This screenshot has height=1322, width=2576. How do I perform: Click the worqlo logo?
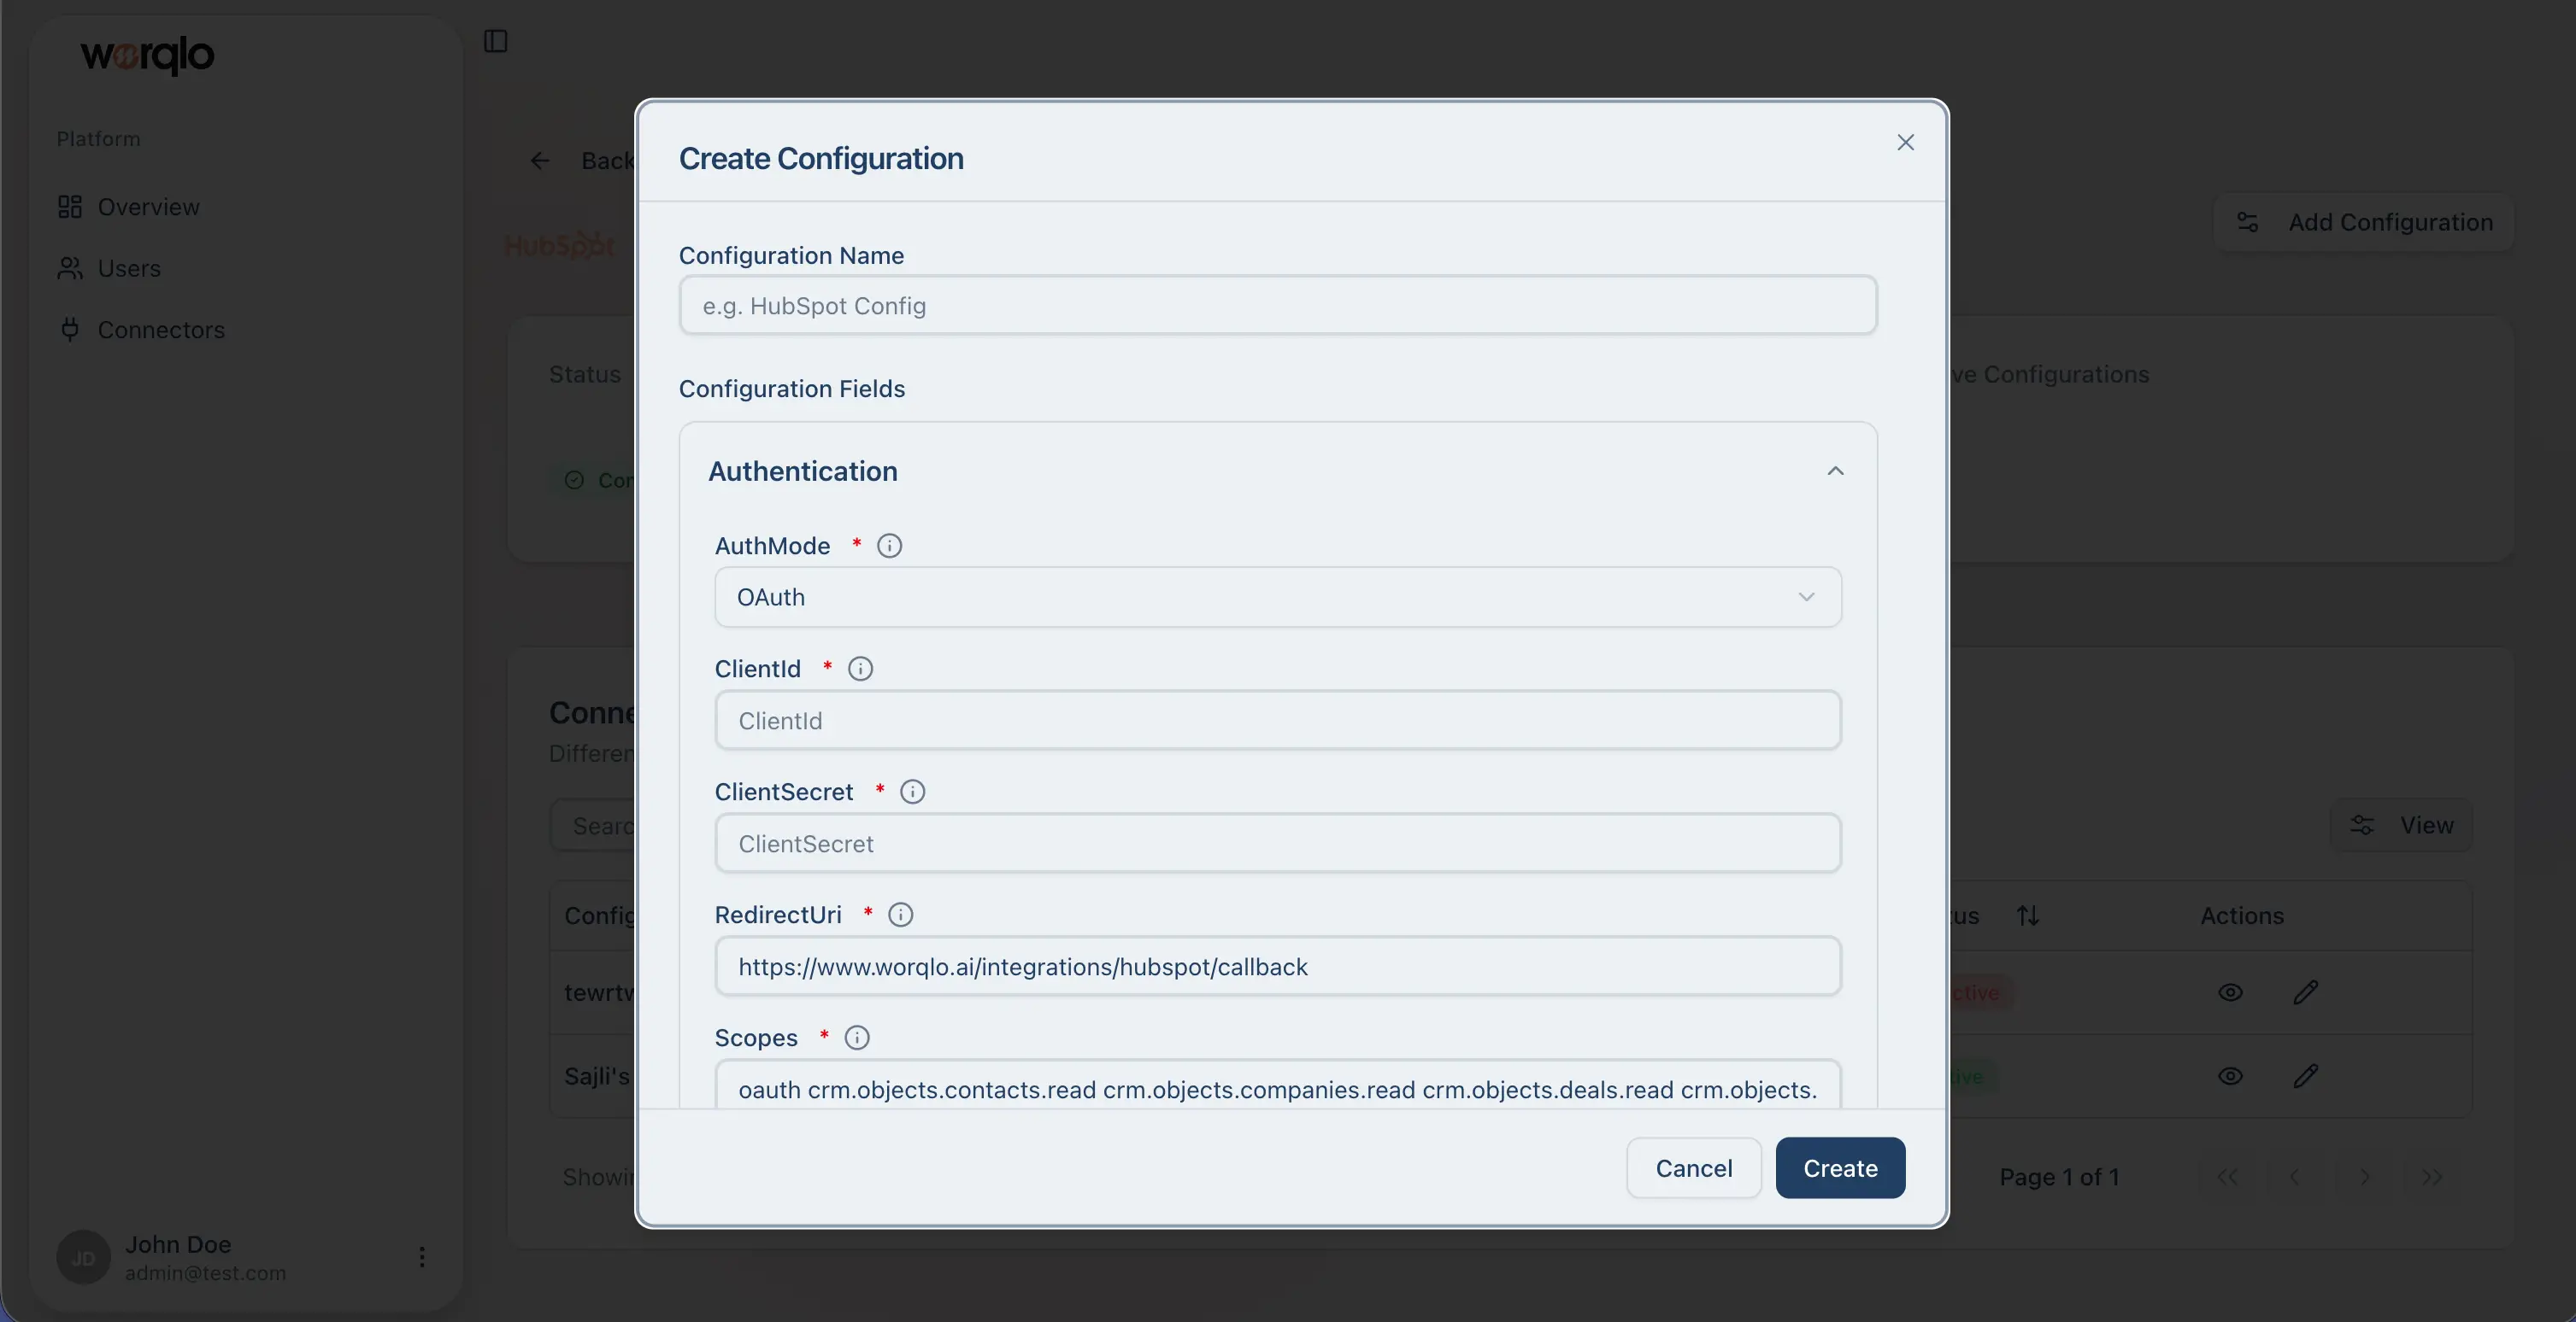click(145, 55)
